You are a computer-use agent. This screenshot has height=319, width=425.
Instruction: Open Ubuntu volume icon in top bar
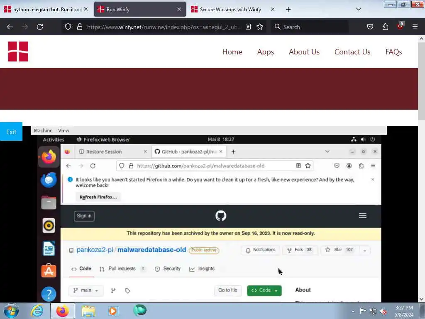(x=363, y=139)
